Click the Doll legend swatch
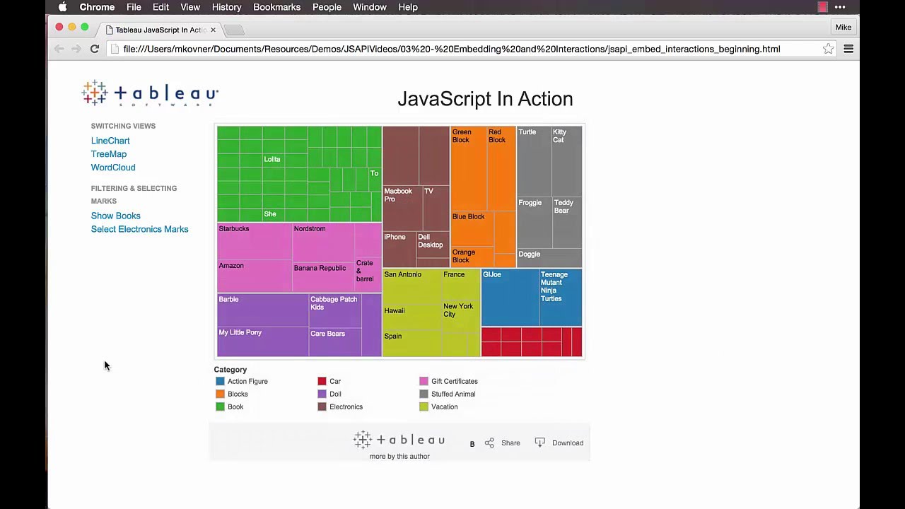 (322, 394)
